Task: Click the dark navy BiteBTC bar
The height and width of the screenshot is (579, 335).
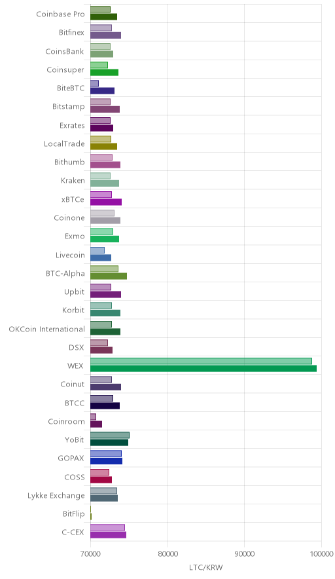Action: click(102, 91)
